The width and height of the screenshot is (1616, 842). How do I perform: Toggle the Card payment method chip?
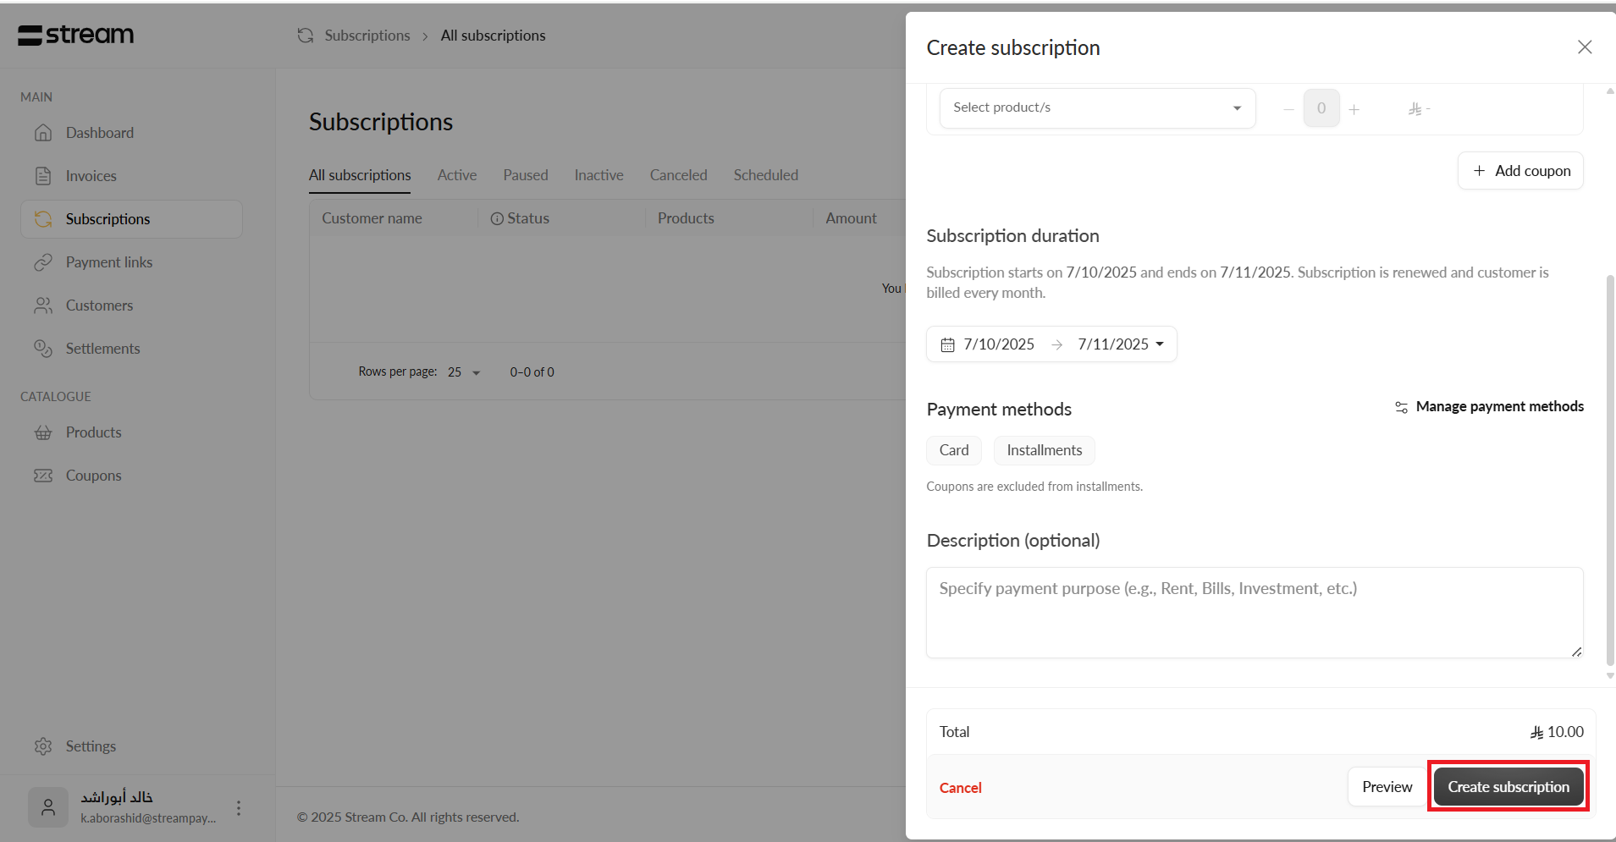[x=953, y=450]
